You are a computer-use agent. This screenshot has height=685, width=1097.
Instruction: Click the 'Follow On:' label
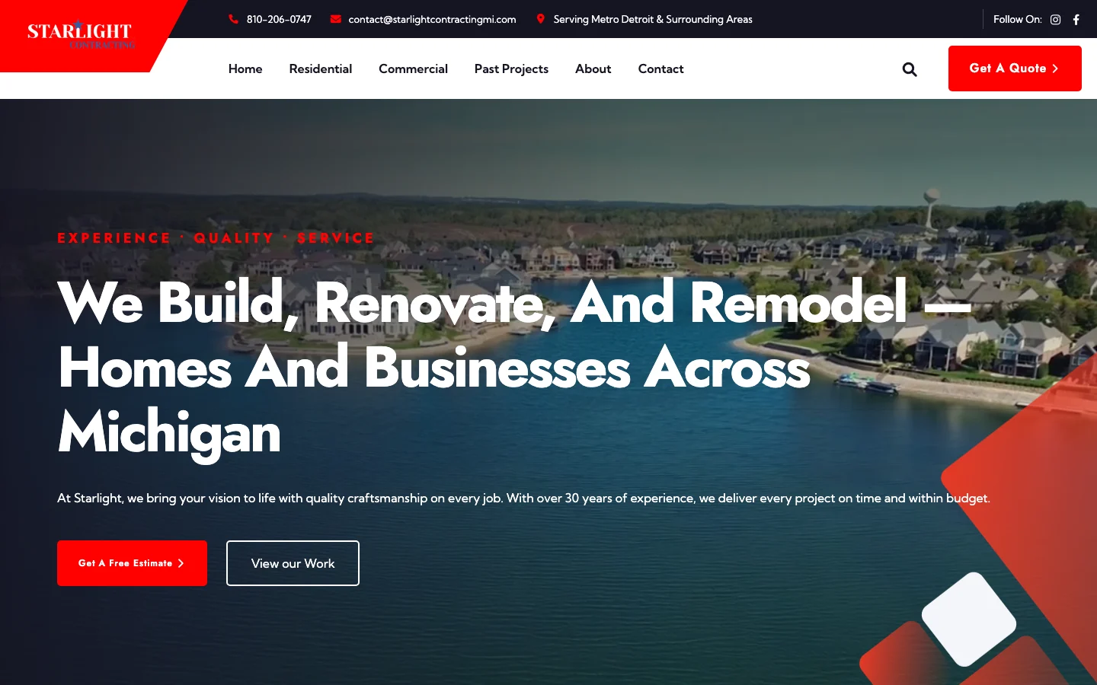tap(1018, 19)
